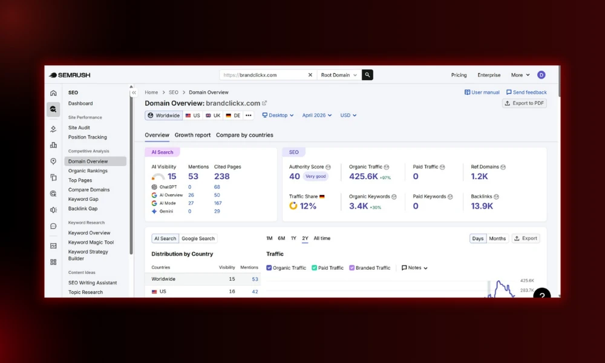Select Worldwide database filter
The image size is (605, 363).
coord(164,116)
